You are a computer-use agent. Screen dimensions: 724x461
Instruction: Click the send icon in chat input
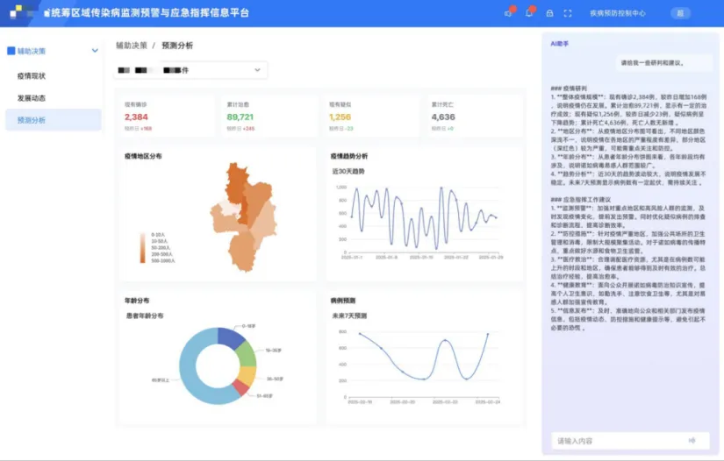tap(692, 441)
